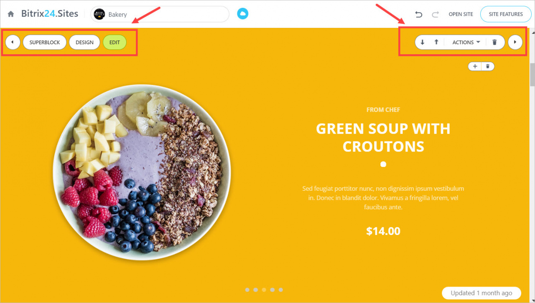Screen dimensions: 535x303
Task: Open the Actions dropdown menu
Action: (466, 42)
